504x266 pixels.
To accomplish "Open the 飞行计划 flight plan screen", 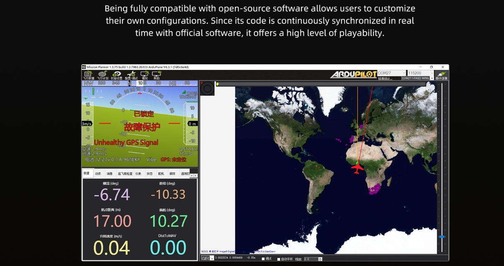I will (102, 75).
